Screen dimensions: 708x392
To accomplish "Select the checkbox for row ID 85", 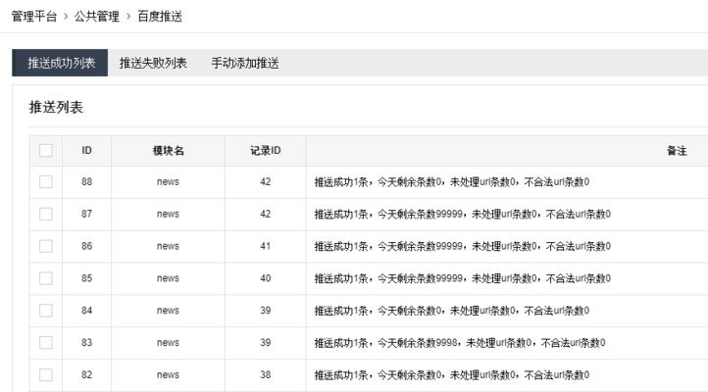I will click(x=46, y=278).
